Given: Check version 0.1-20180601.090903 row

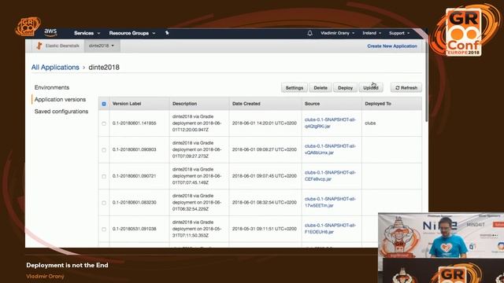Looking at the screenshot, I should pos(104,150).
